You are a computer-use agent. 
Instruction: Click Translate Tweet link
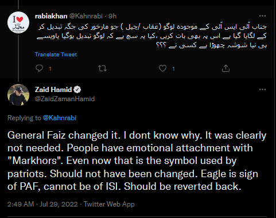[x=56, y=55]
